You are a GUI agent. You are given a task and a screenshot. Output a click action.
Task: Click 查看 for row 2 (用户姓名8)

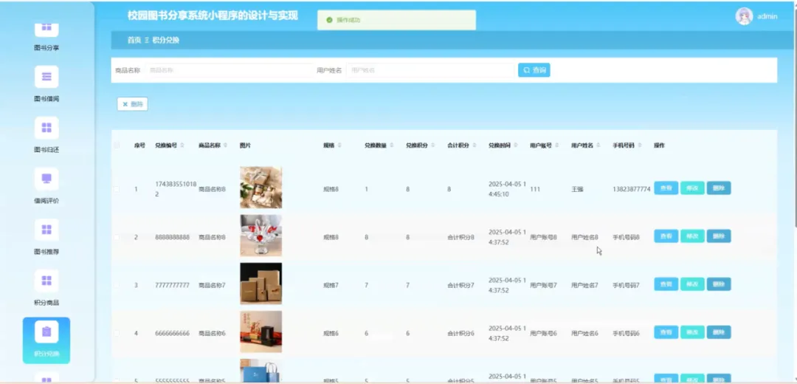click(x=666, y=236)
